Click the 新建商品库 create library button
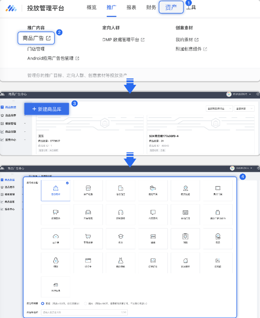Viewport: 260px width, 318px height. coord(47,109)
